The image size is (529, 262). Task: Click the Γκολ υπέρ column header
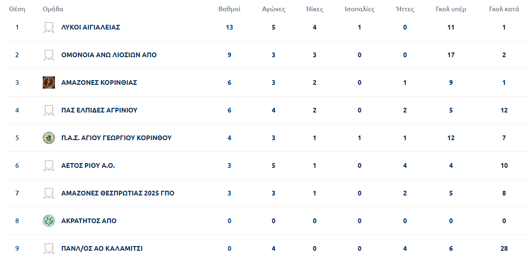pos(451,9)
